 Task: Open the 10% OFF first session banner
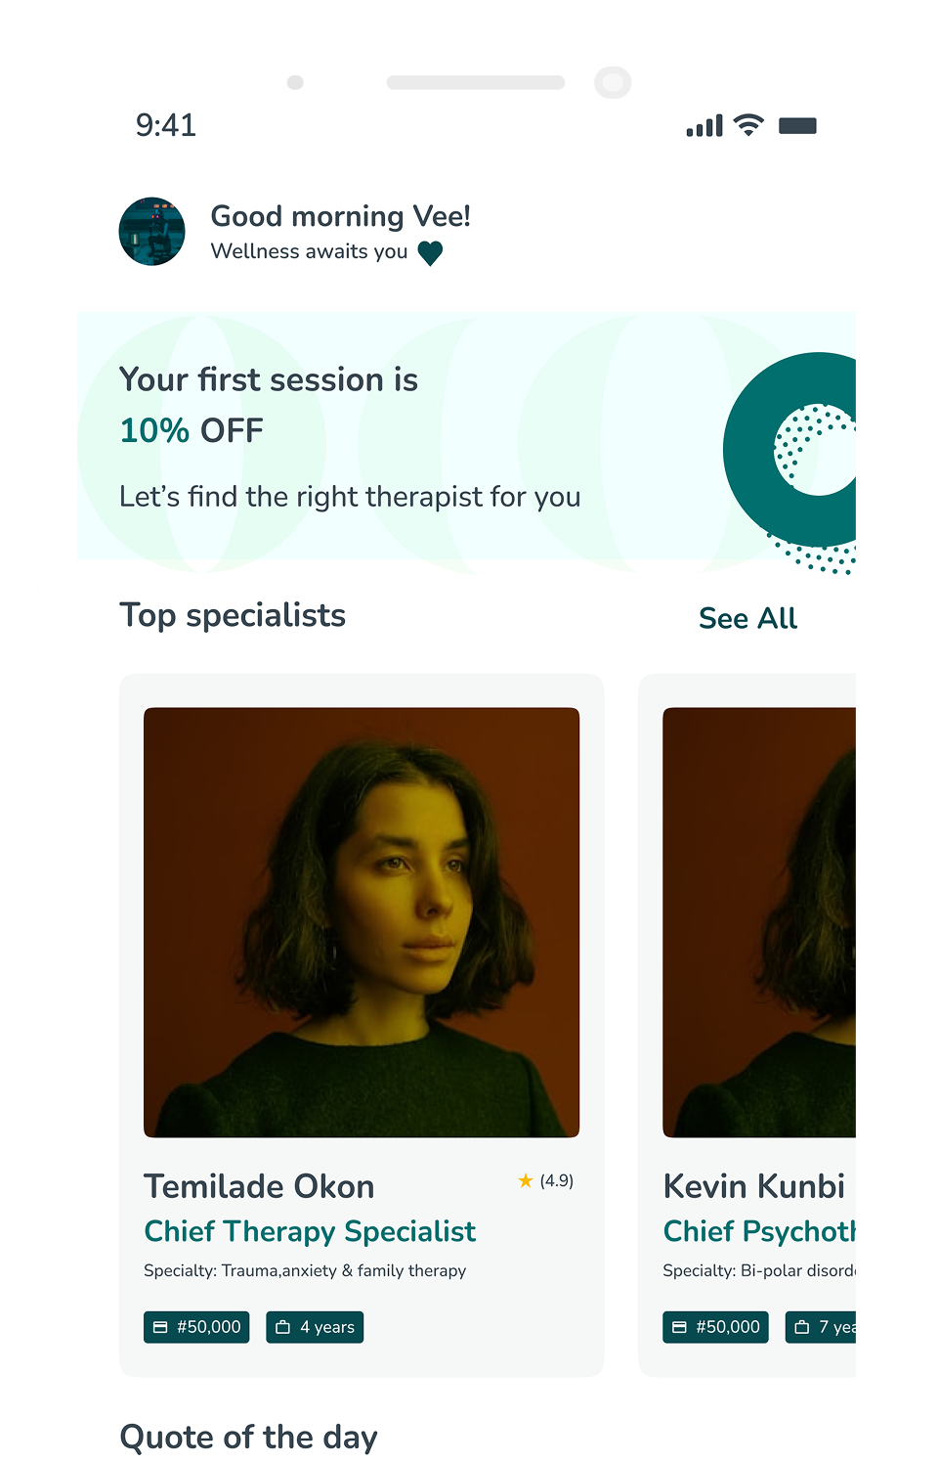(467, 443)
